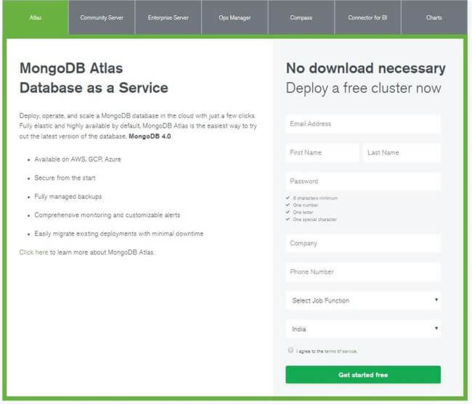Viewport: 472px width, 404px height.
Task: Click the '8 characters minimum' check icon
Action: click(x=288, y=198)
